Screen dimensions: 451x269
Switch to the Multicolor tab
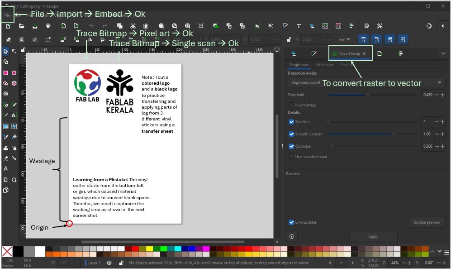click(324, 65)
